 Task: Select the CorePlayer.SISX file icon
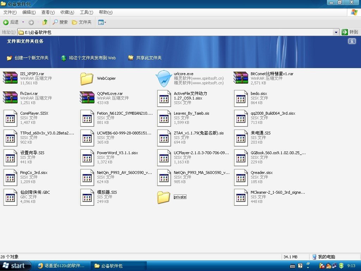(x=10, y=118)
